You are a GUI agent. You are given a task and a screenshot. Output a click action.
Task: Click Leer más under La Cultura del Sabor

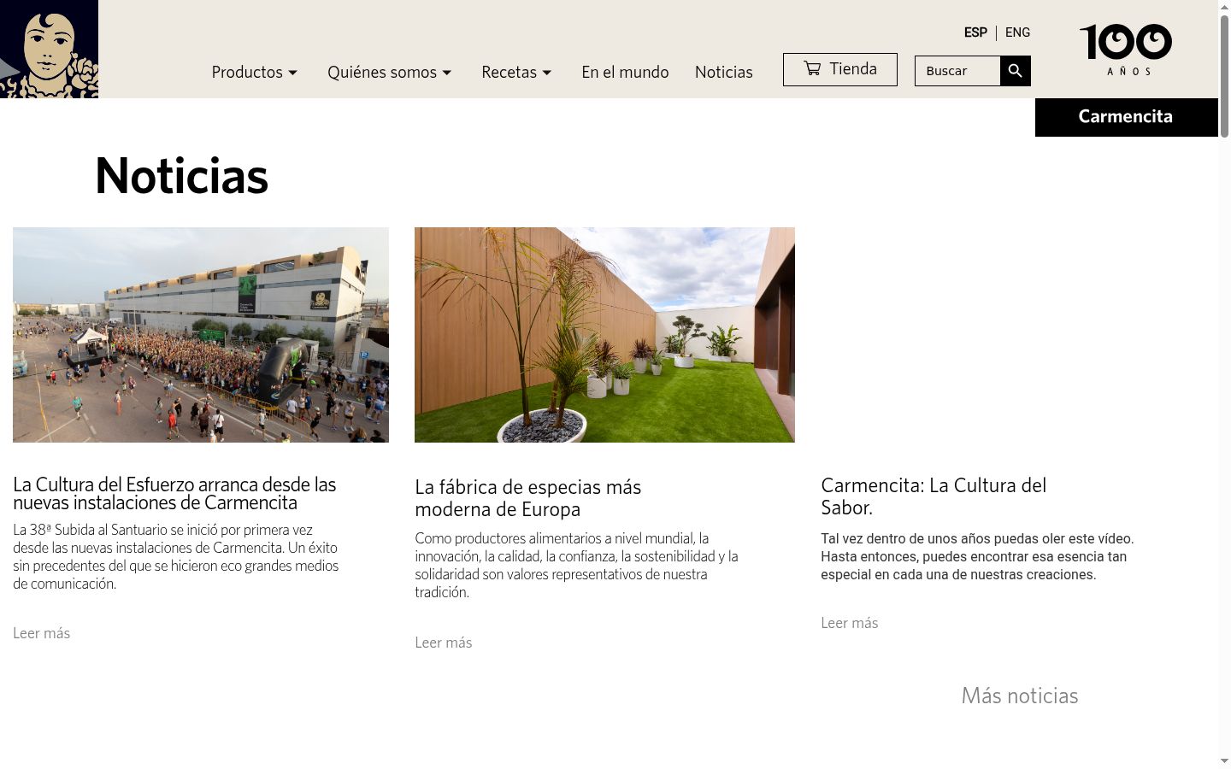[x=850, y=623]
